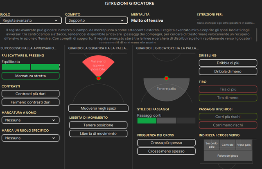262x169 pixels.
Task: Enable Dribbla di meno
Action: click(228, 72)
